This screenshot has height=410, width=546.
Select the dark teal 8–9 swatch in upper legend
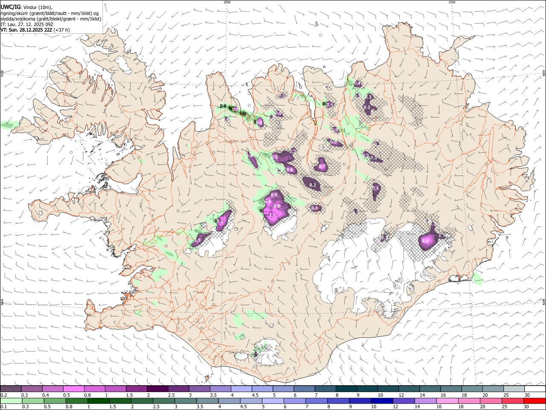click(x=346, y=389)
